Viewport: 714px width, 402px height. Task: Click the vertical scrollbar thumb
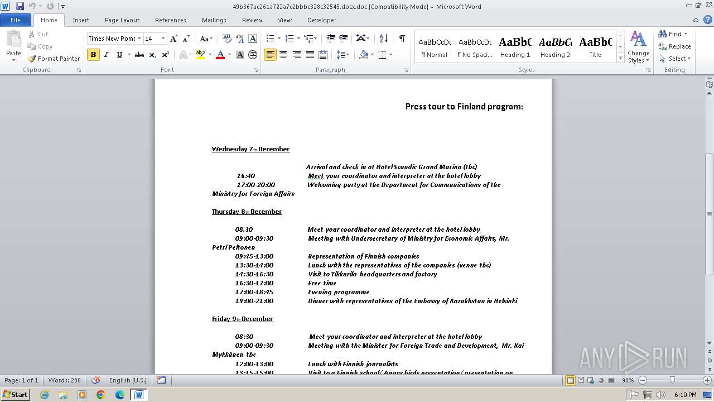(709, 215)
